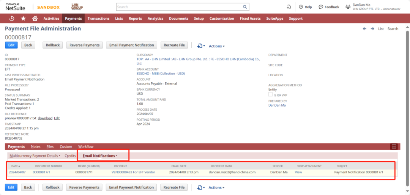
Task: Click the LHN Group logo
Action: [77, 7]
